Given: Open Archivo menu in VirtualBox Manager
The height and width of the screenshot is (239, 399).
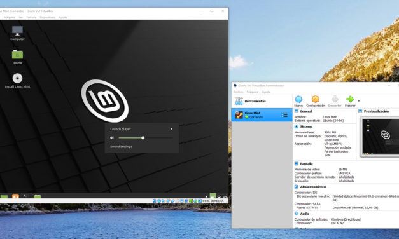Looking at the screenshot, I should (x=238, y=92).
